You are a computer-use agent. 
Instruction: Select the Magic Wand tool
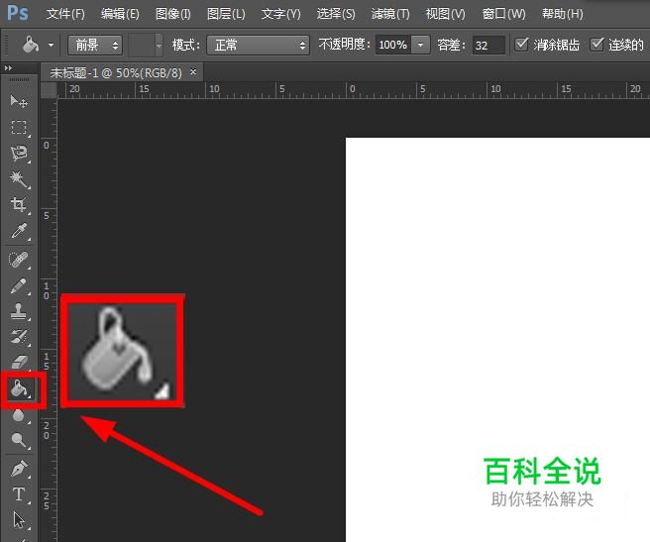pos(19,179)
